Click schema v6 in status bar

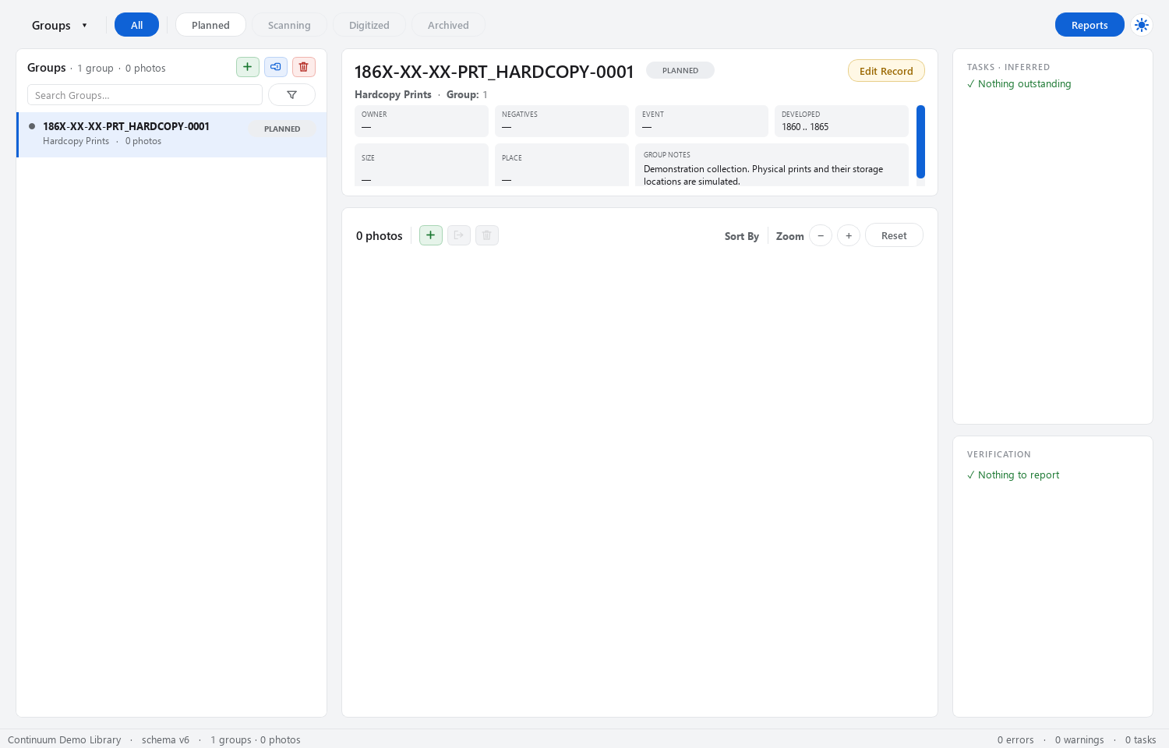[165, 739]
